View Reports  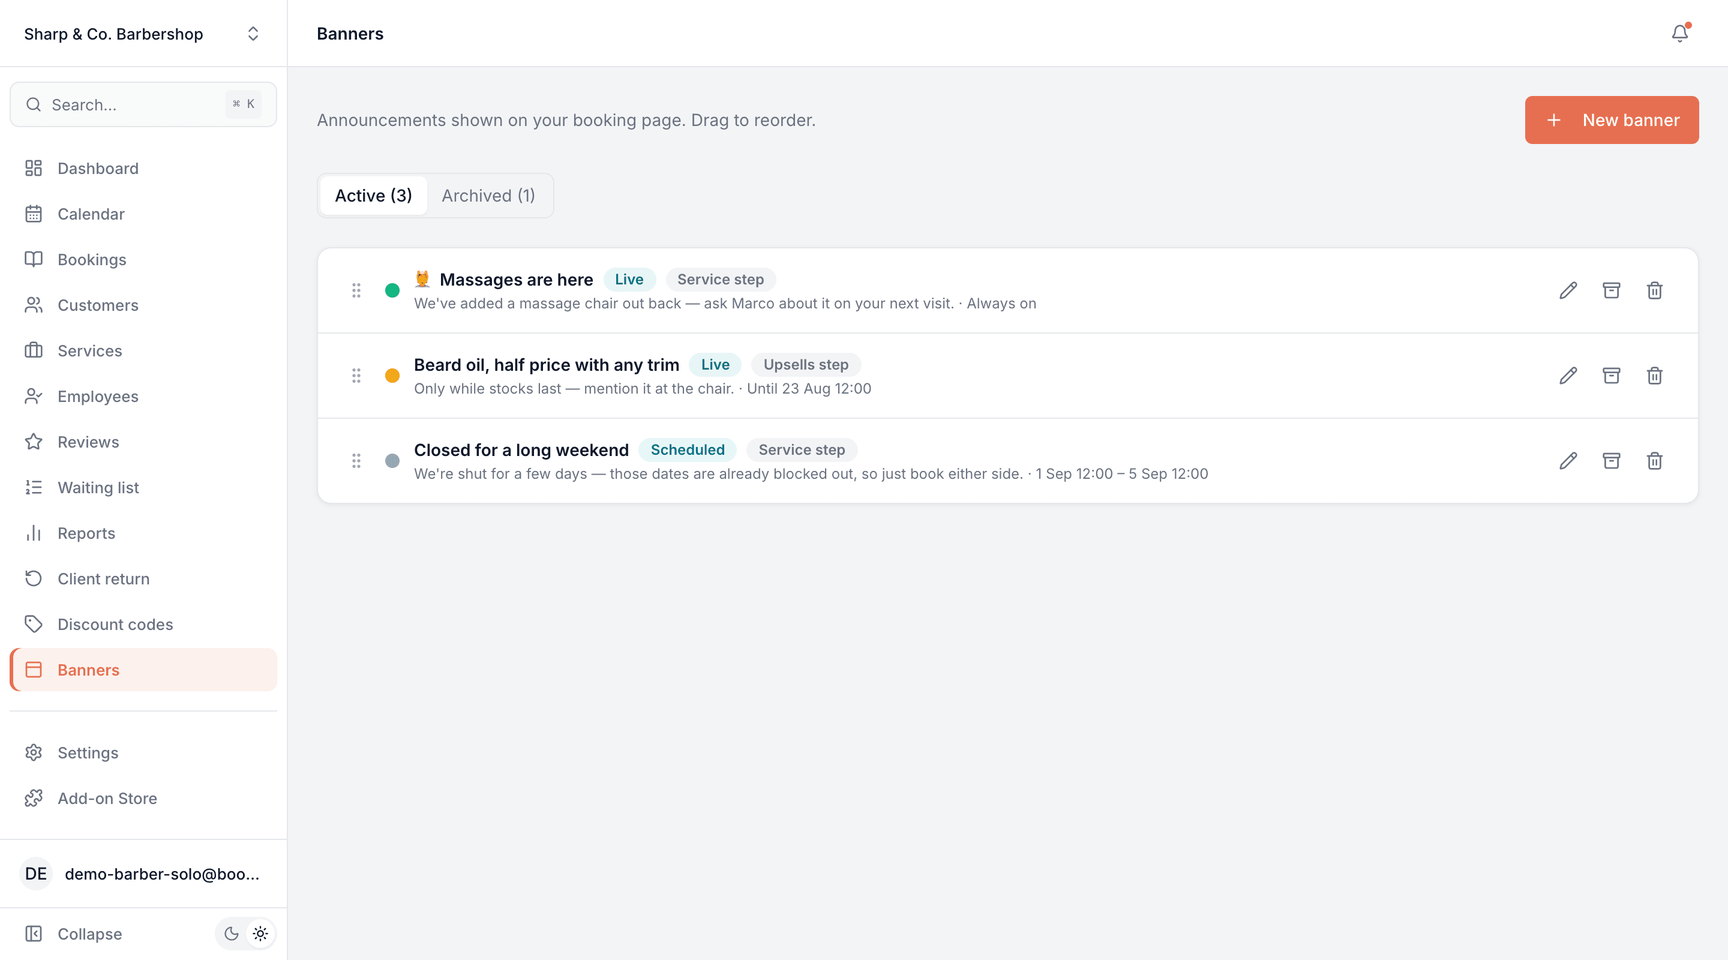click(143, 533)
